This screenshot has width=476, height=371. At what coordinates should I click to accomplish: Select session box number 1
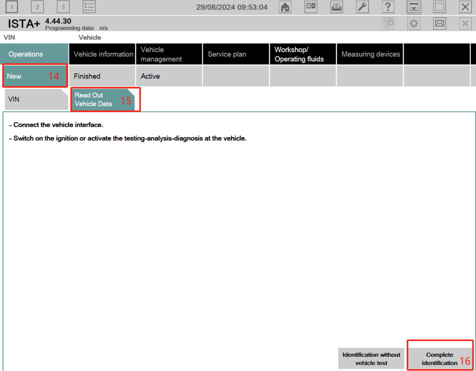[x=12, y=7]
